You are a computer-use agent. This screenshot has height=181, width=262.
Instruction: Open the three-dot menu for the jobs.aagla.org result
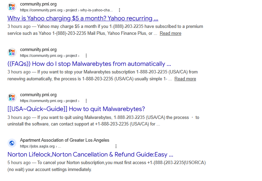pyautogui.click(x=116, y=146)
